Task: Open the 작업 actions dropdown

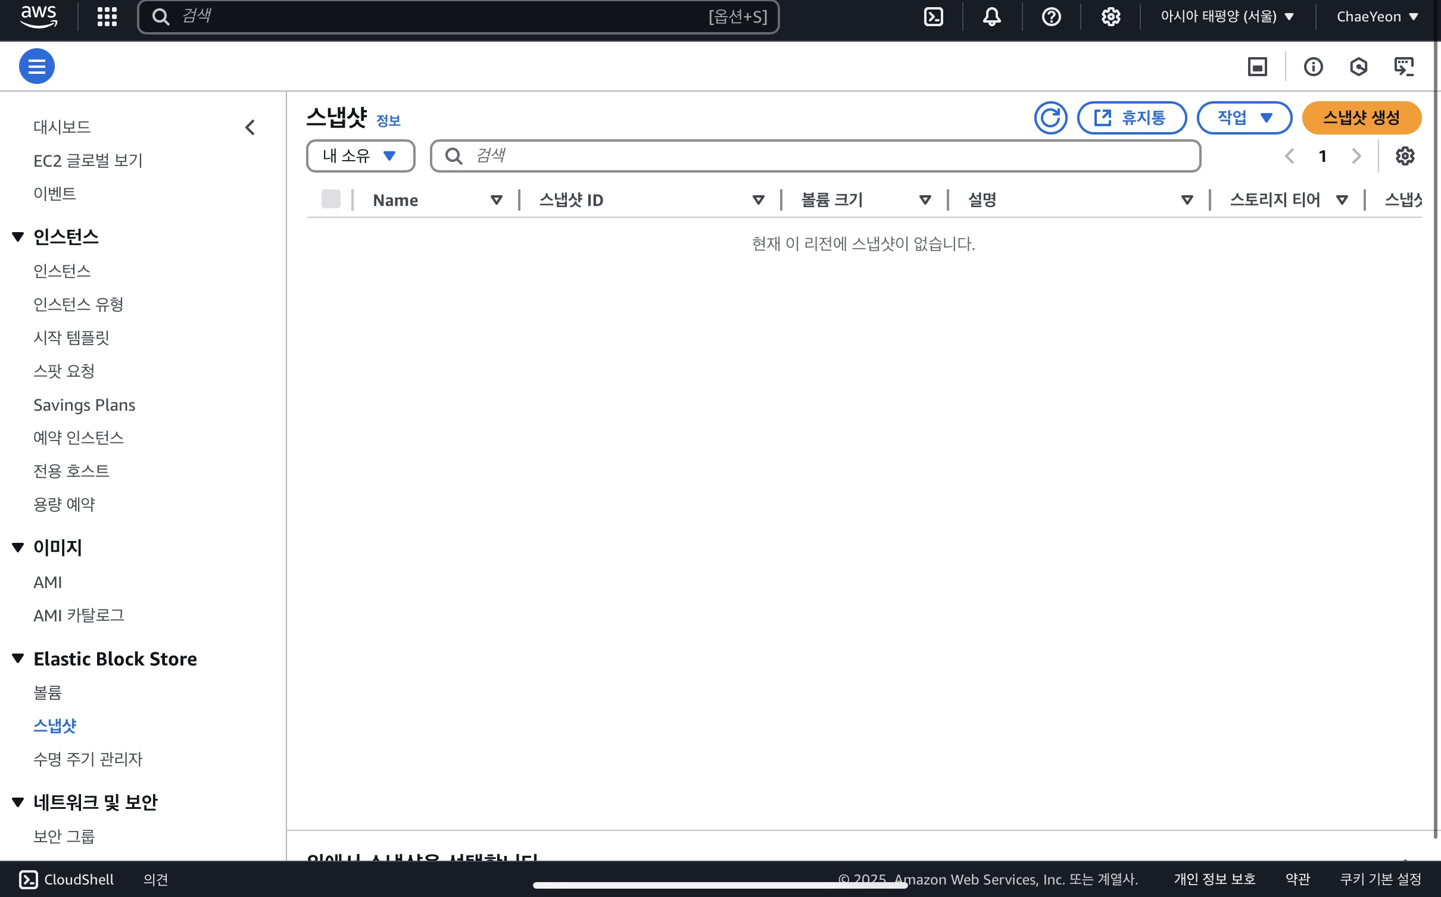Action: [1244, 118]
